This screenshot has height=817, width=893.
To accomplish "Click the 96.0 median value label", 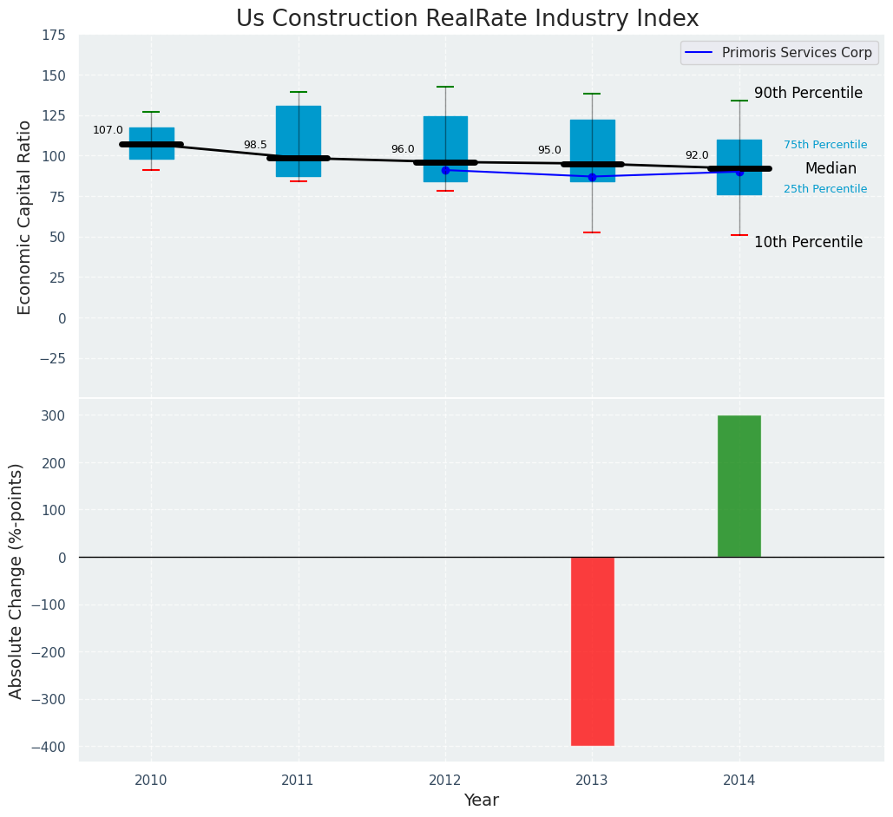I will click(x=403, y=149).
